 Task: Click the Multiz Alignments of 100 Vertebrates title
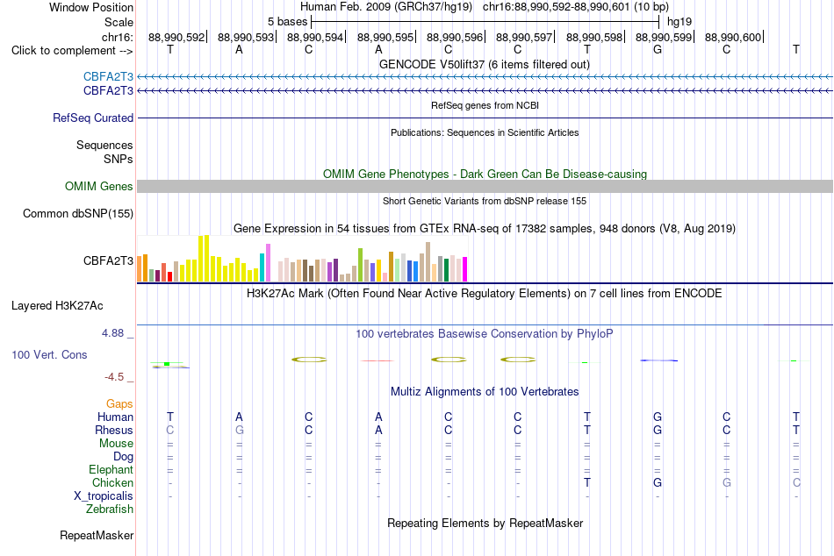tap(485, 392)
